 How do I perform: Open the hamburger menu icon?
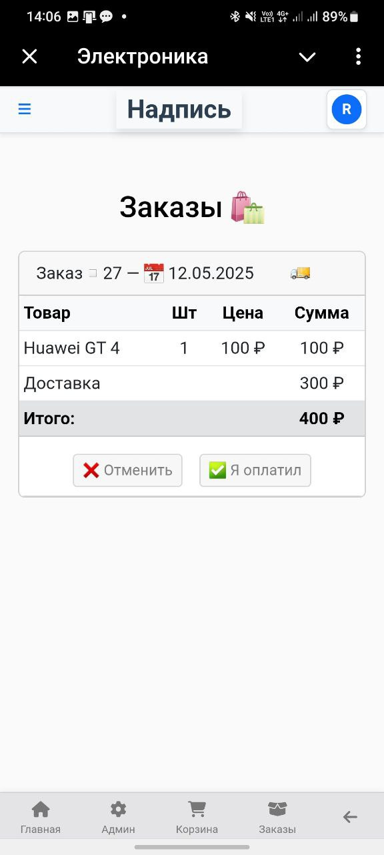point(25,109)
